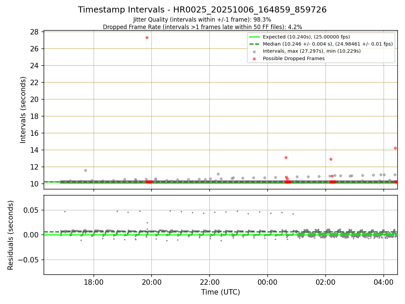Click the red cluster on the baseline near 20:00
This screenshot has height=304, width=405.
149,182
